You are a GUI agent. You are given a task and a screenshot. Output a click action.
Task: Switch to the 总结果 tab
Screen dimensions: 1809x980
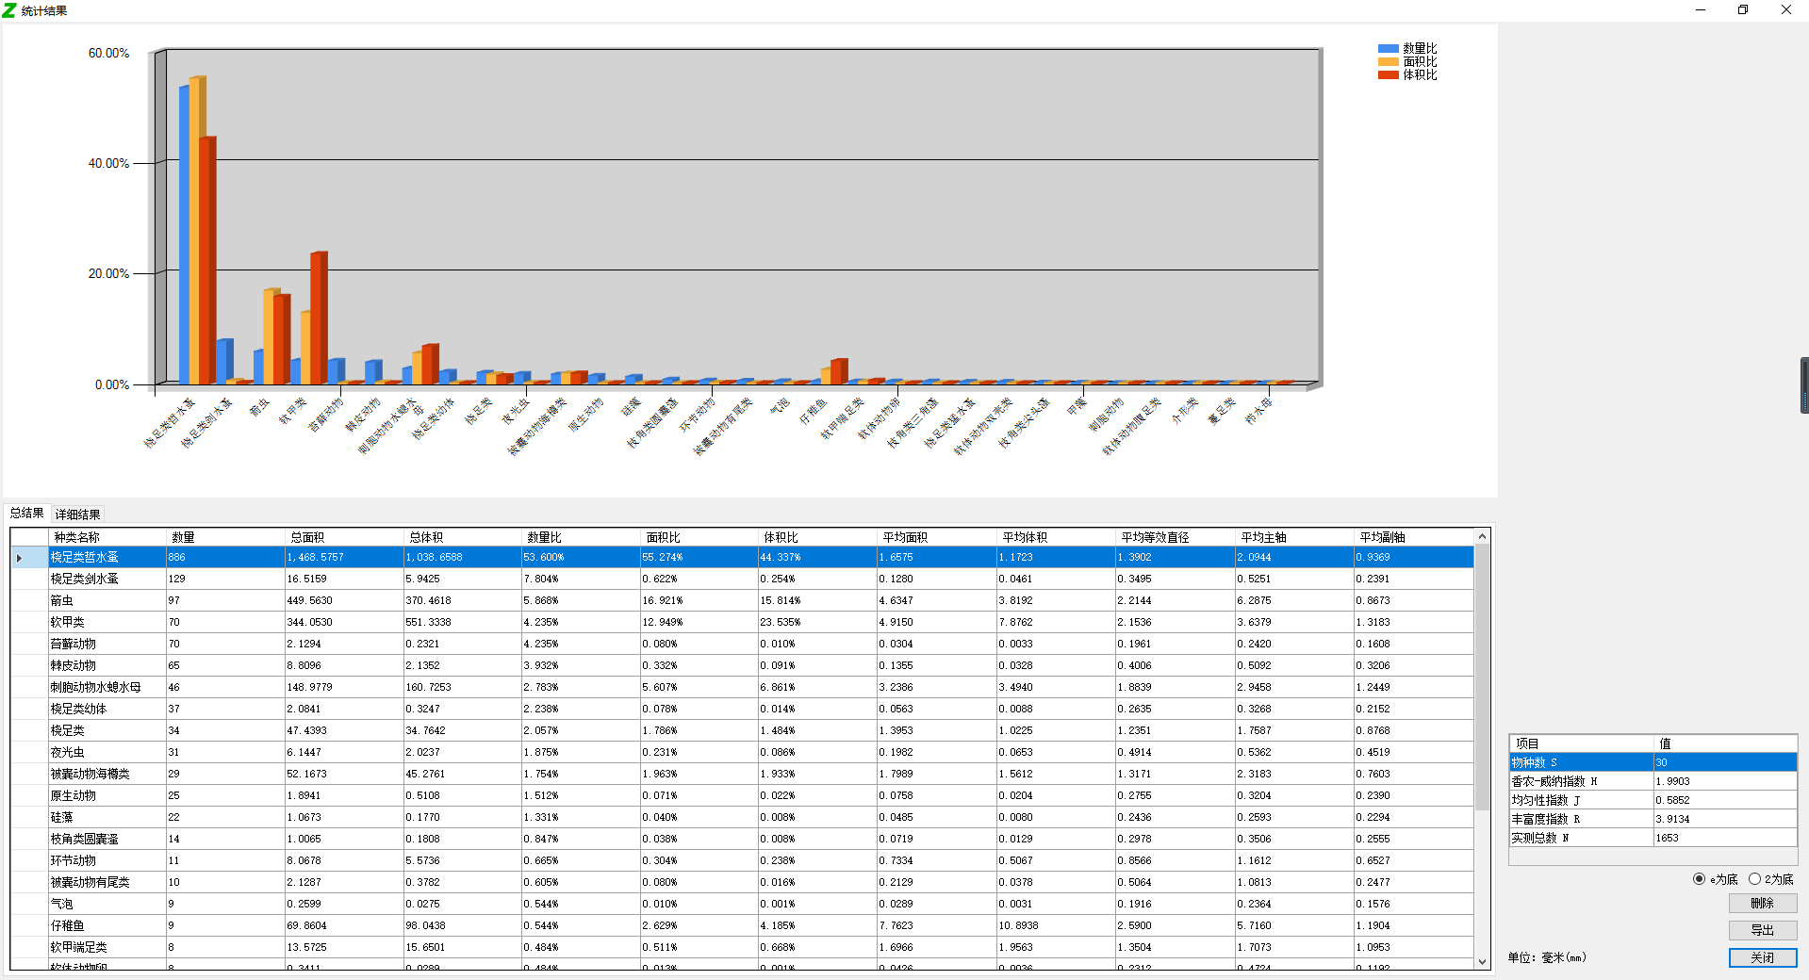[26, 514]
